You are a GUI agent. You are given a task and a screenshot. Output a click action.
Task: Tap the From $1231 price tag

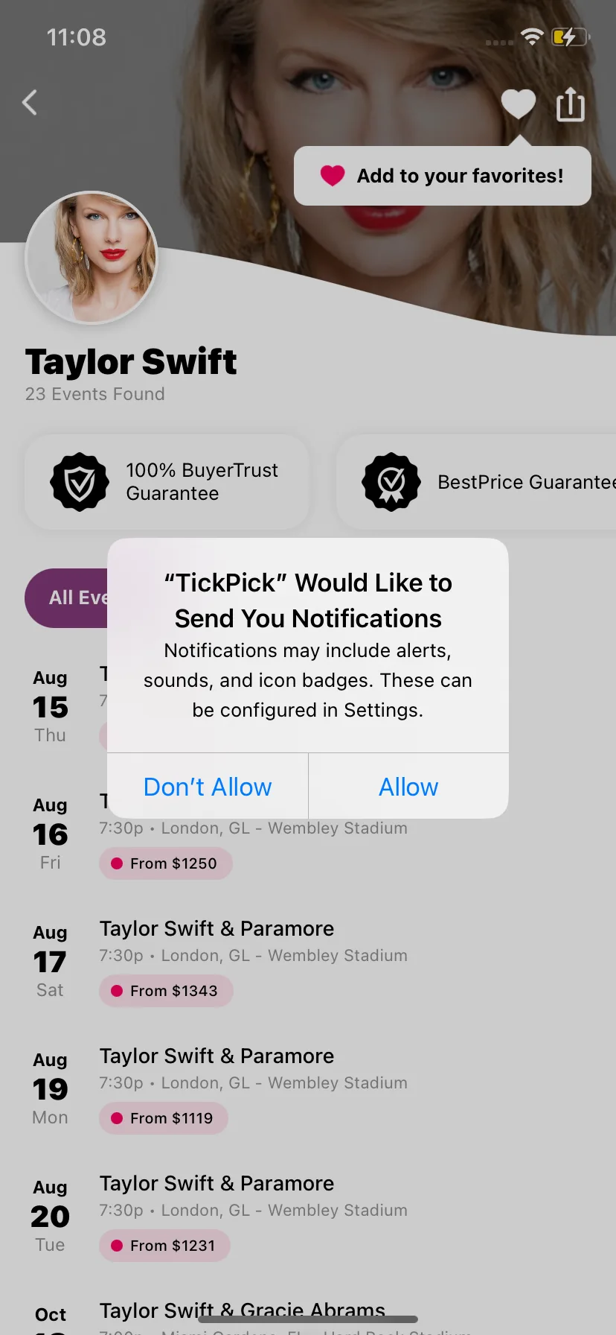pyautogui.click(x=164, y=1246)
